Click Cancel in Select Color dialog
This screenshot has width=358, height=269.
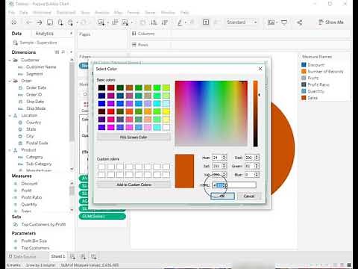(x=249, y=196)
